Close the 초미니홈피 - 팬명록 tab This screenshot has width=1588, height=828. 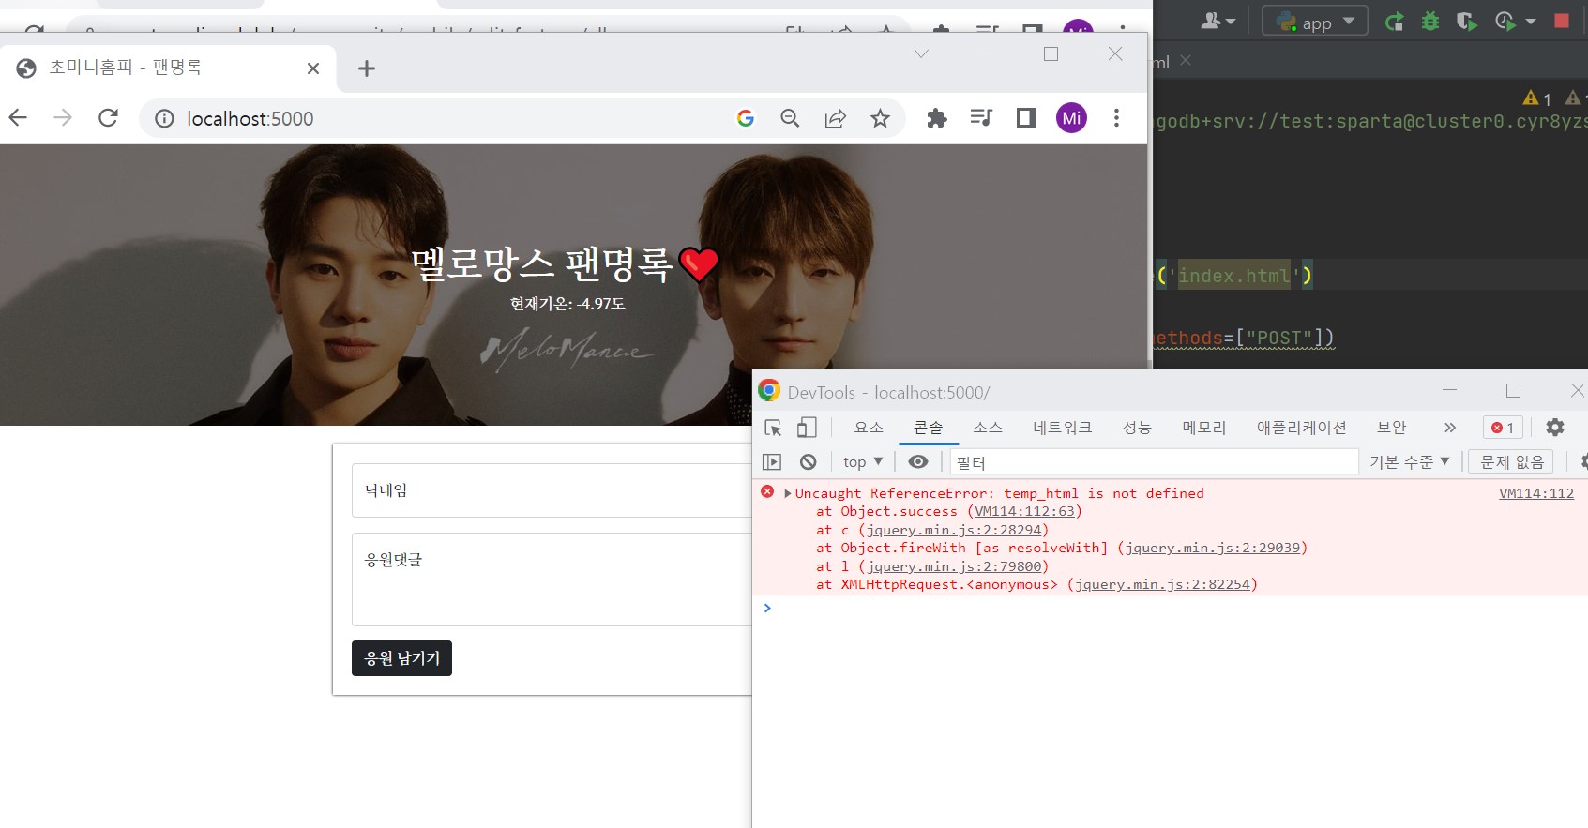[313, 68]
